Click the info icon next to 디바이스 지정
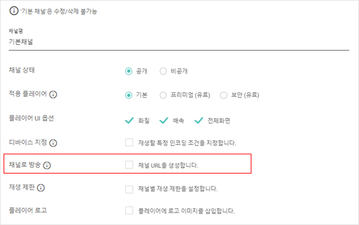Screen dimensions: 359x225 pyautogui.click(x=53, y=143)
